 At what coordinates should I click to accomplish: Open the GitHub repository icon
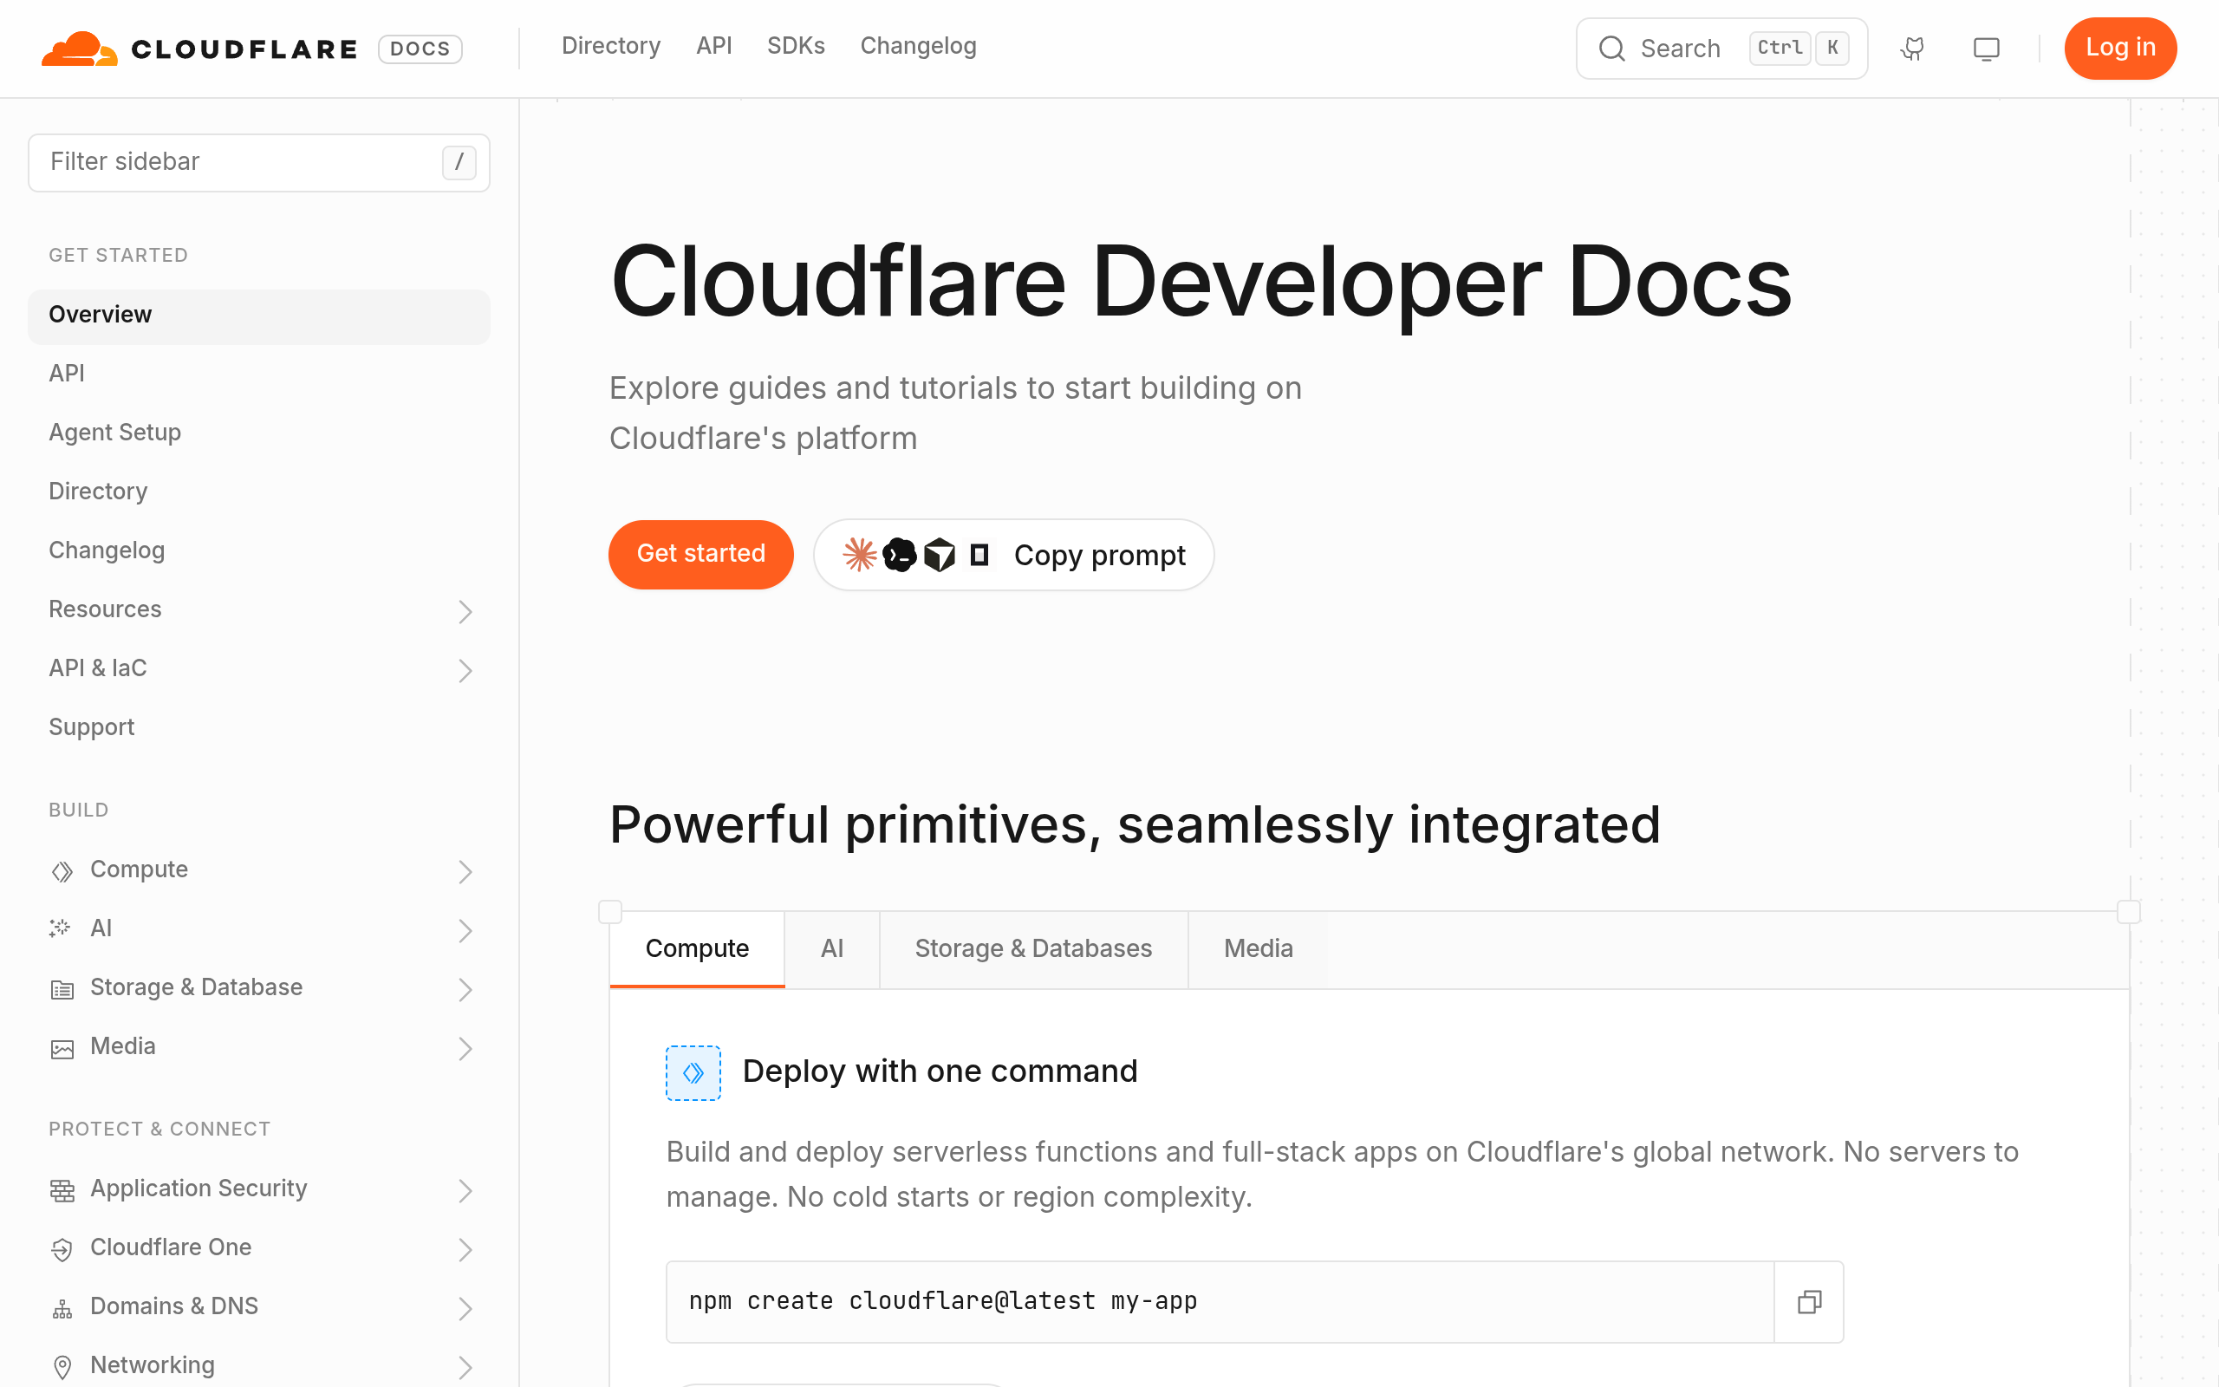pyautogui.click(x=1912, y=49)
